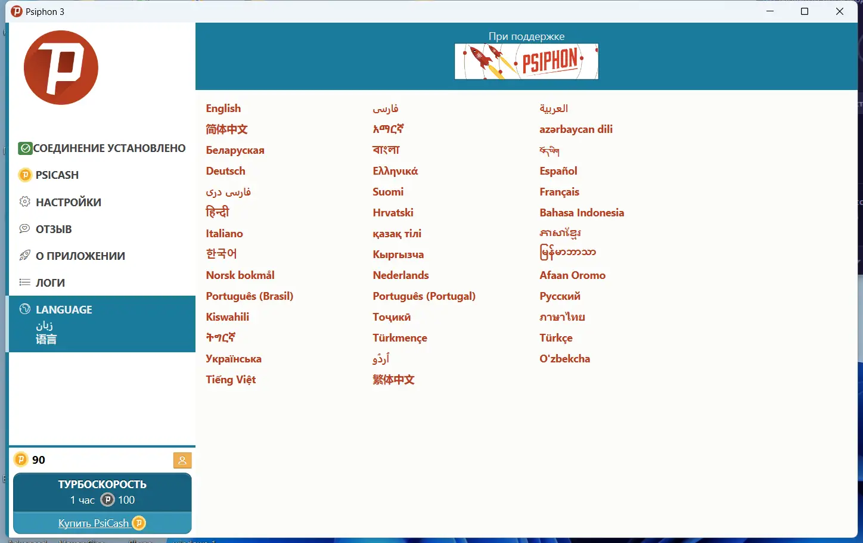
Task: Maximize the Psiphon 3 window
Action: tap(805, 11)
